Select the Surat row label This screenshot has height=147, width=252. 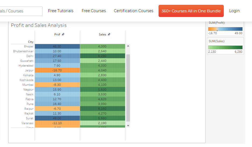pos(30,118)
